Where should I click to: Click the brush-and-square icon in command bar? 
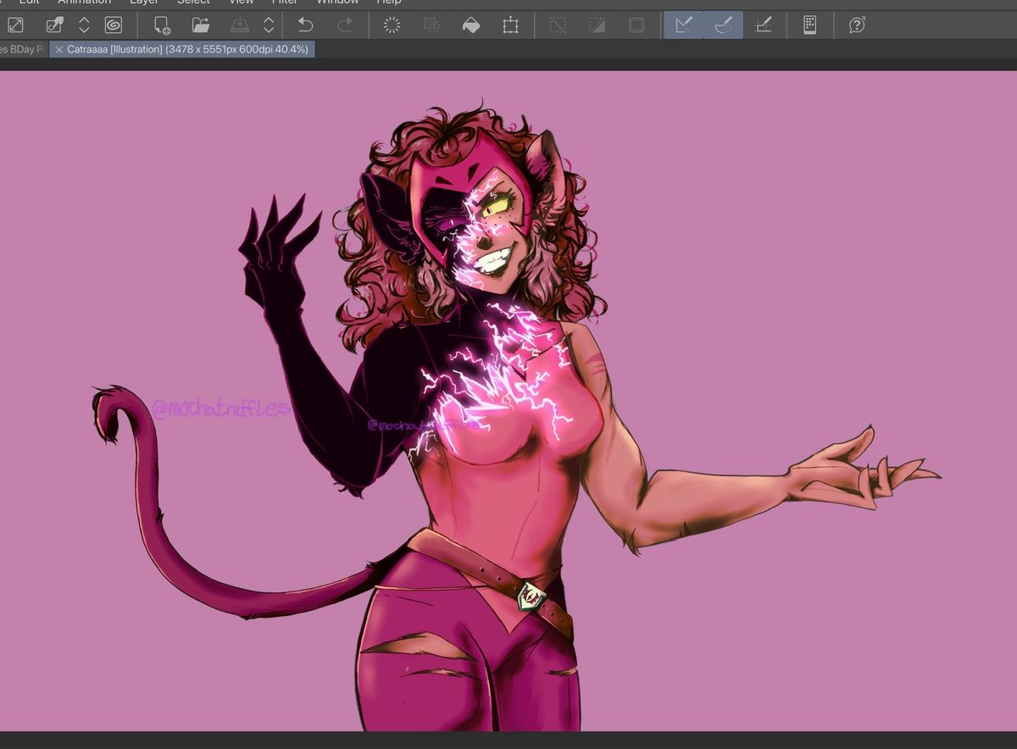click(x=54, y=25)
